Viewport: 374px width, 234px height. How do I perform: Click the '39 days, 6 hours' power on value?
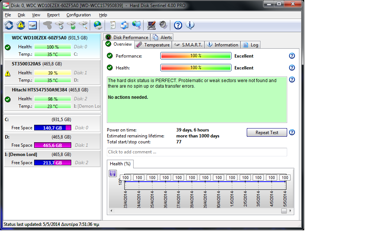[193, 130]
